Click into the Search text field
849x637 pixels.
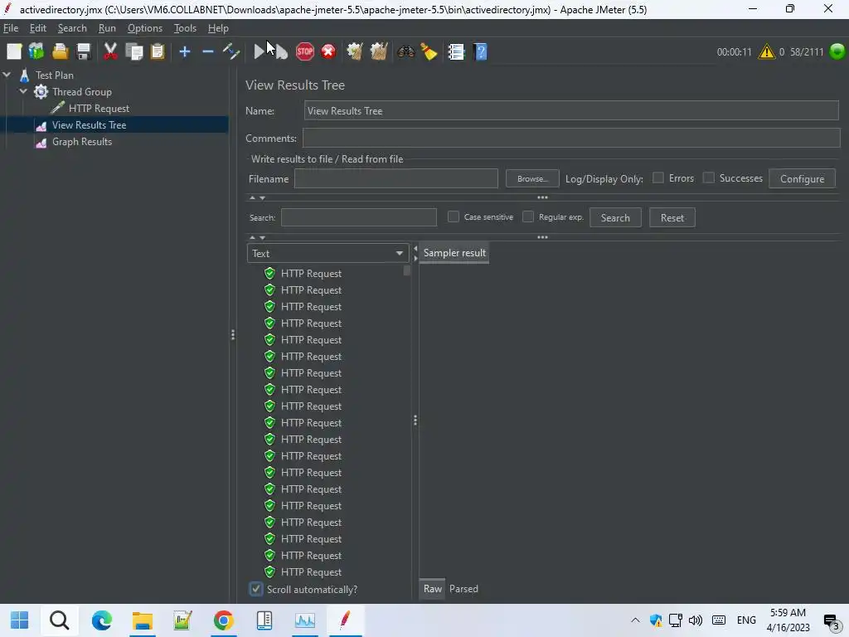pyautogui.click(x=358, y=218)
